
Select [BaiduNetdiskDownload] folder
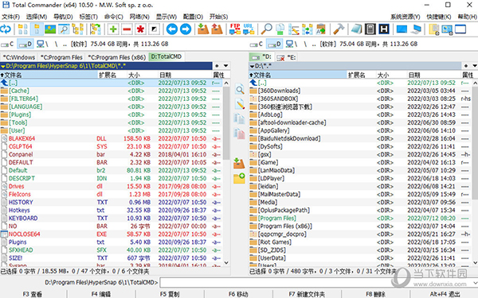tap(360, 138)
